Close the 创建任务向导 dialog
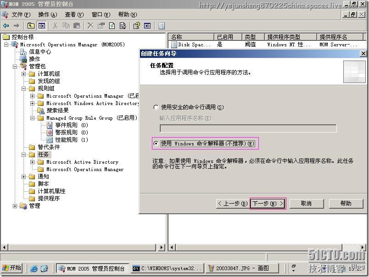The width and height of the screenshot is (369, 277). 363,54
